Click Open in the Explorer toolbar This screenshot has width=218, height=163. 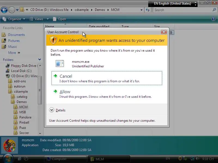59,19
